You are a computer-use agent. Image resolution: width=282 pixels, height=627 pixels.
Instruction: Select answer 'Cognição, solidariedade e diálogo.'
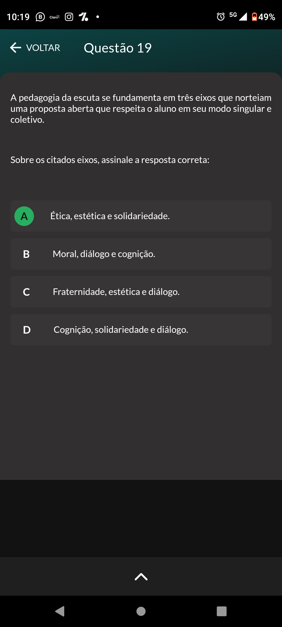point(121,330)
